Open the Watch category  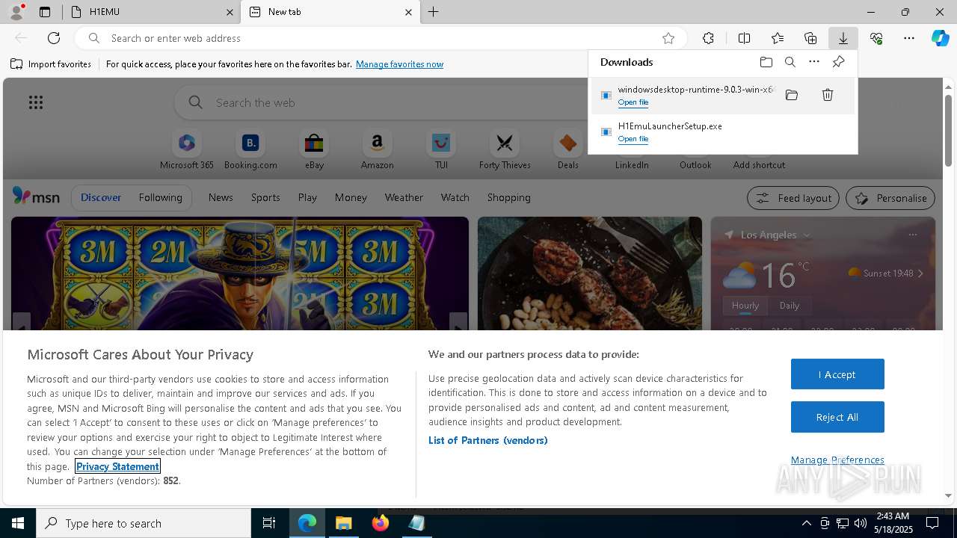click(455, 198)
